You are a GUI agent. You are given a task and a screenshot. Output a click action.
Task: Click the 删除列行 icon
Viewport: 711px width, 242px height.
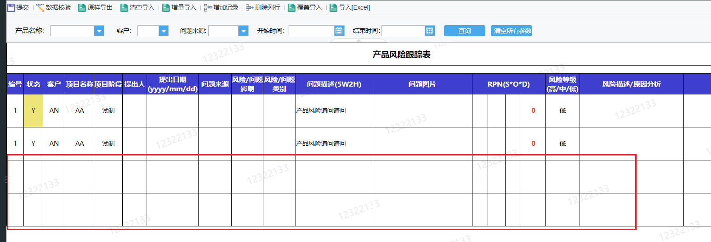point(250,8)
